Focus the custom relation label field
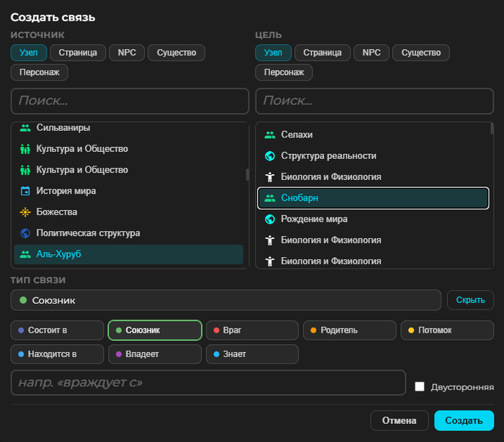504x442 pixels. click(x=208, y=382)
